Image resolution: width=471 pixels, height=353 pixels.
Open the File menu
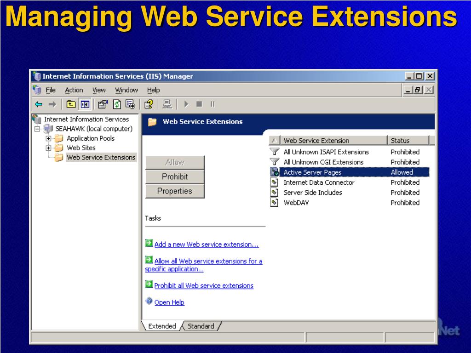[x=51, y=90]
